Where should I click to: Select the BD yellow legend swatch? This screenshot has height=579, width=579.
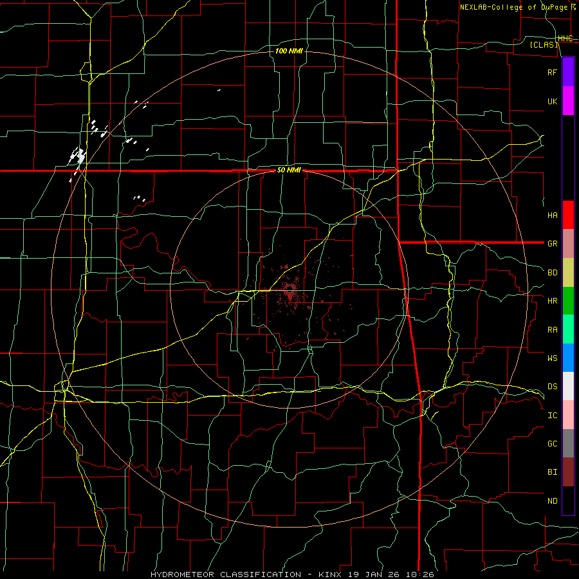[568, 273]
